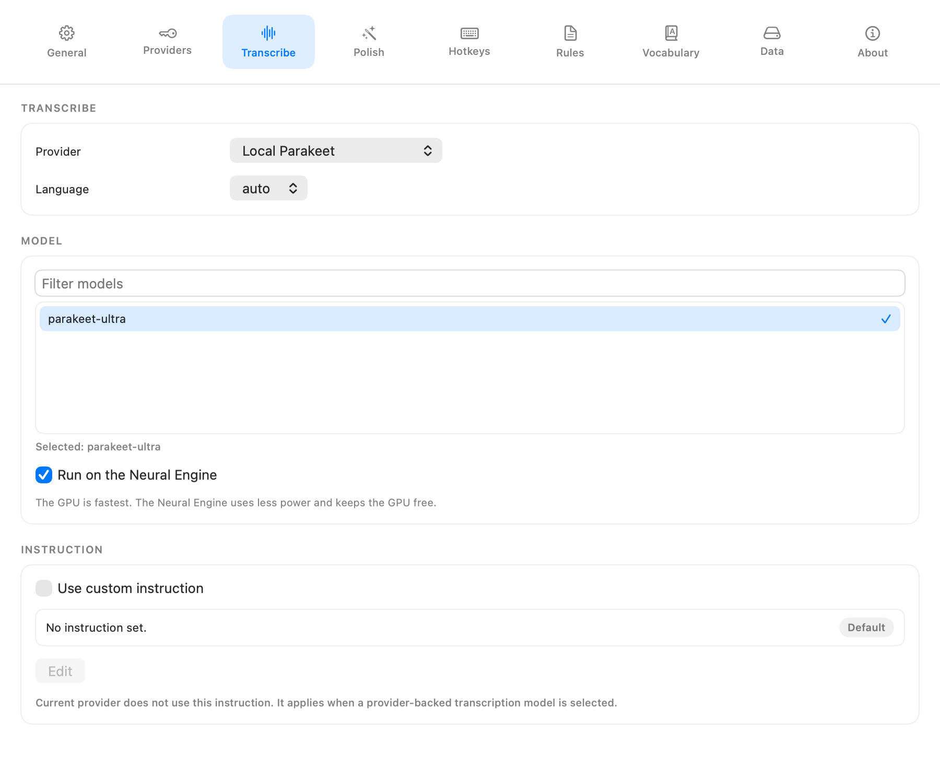Click the 'Current provider does not use' note
The image size is (940, 765).
[x=326, y=703]
